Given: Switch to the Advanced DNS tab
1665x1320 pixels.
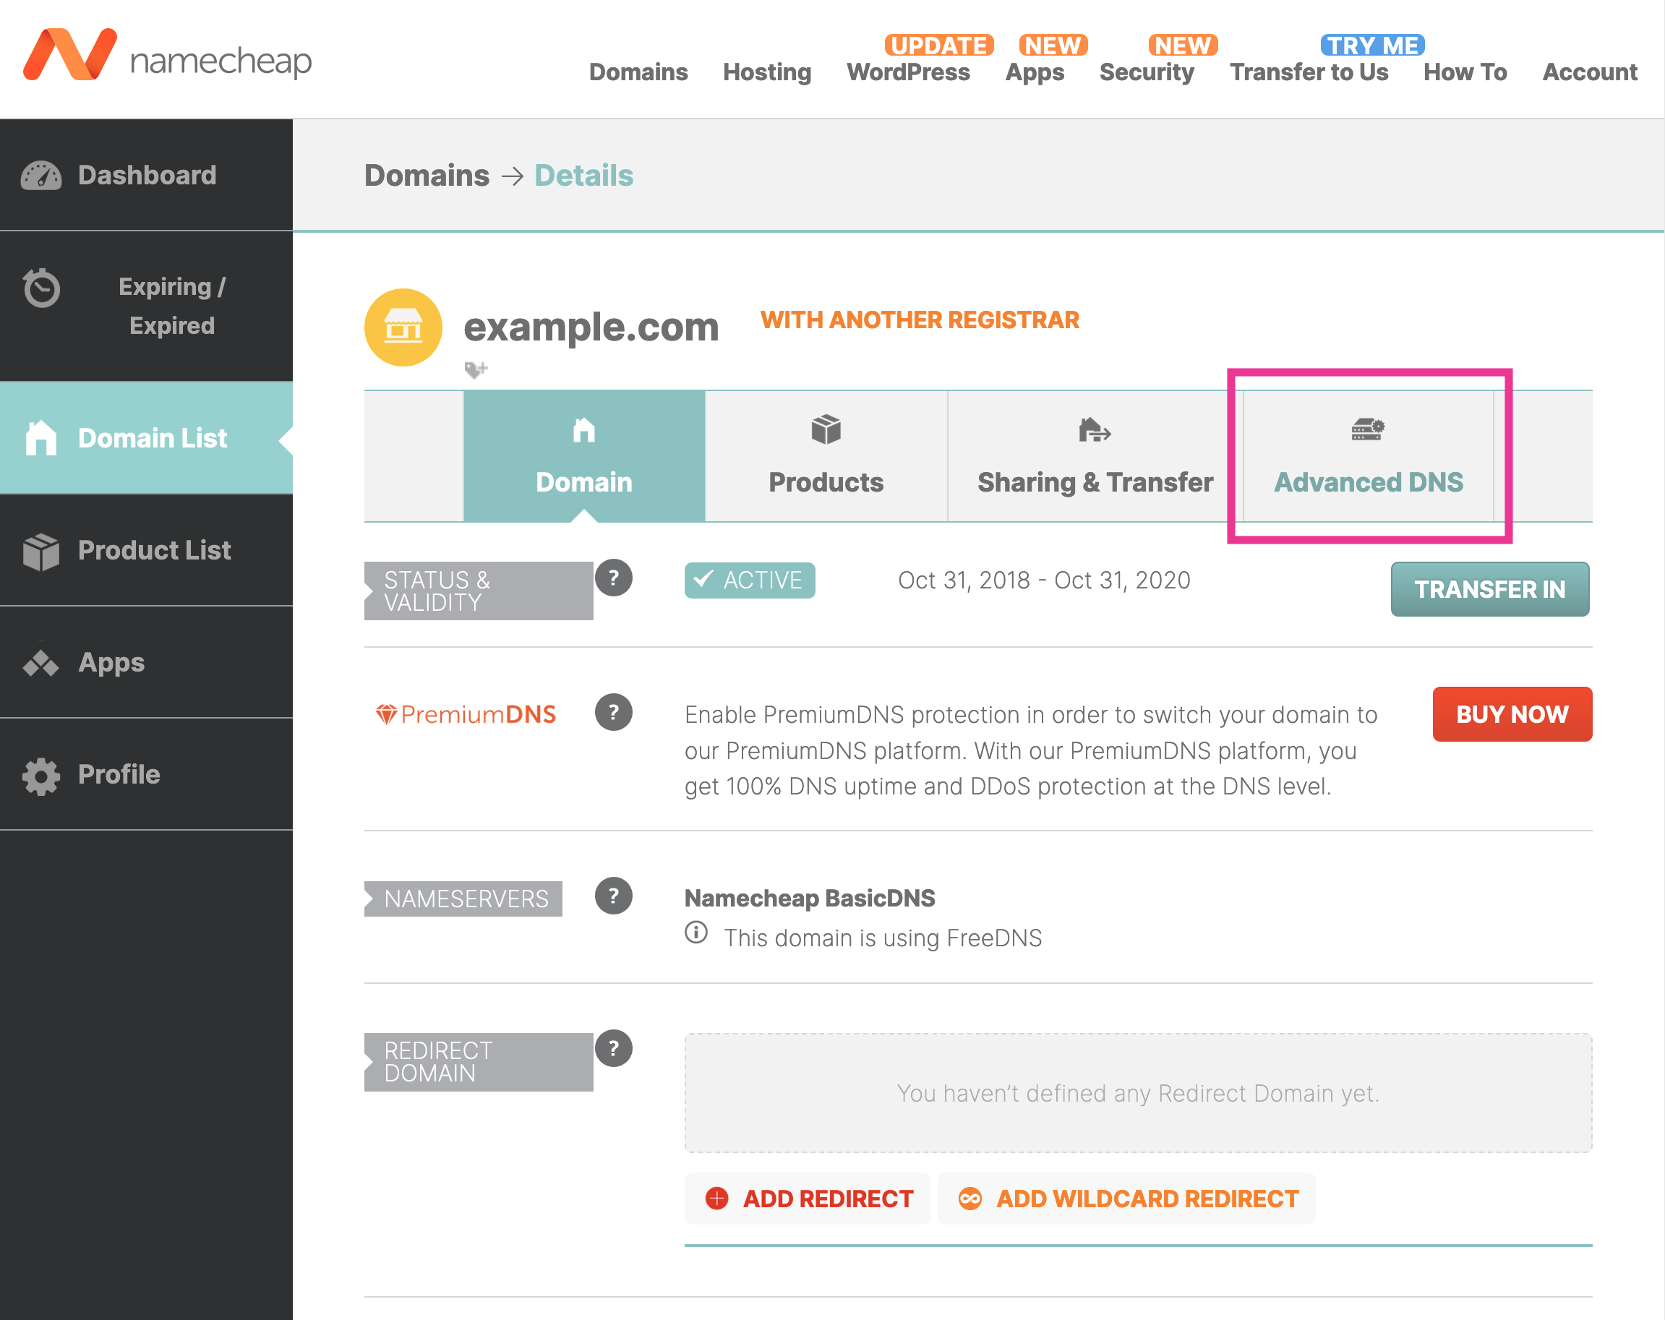Looking at the screenshot, I should tap(1369, 456).
